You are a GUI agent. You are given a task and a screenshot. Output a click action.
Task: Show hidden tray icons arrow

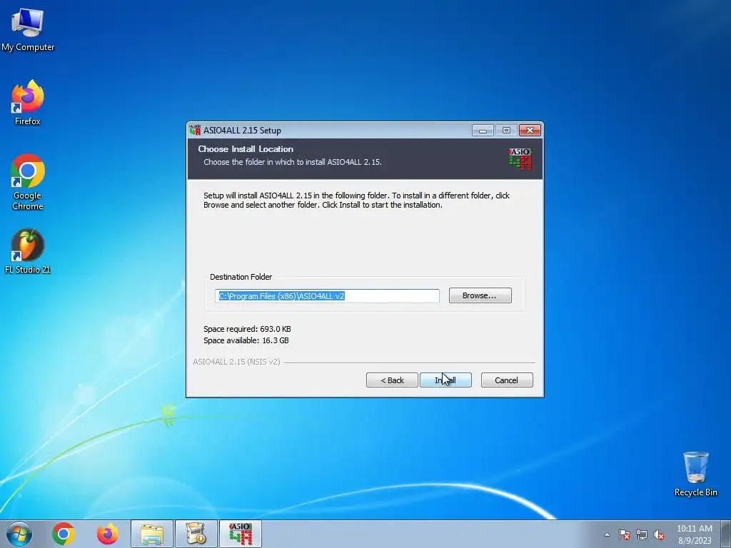607,534
